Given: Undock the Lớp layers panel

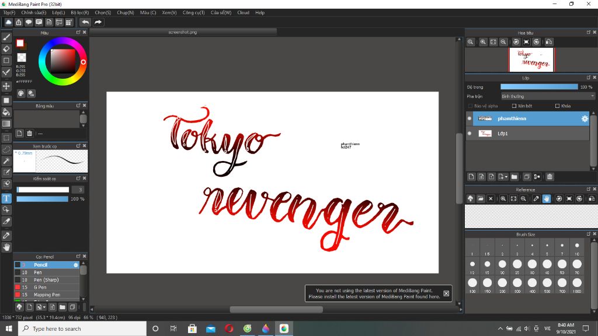Looking at the screenshot, I should [x=589, y=78].
